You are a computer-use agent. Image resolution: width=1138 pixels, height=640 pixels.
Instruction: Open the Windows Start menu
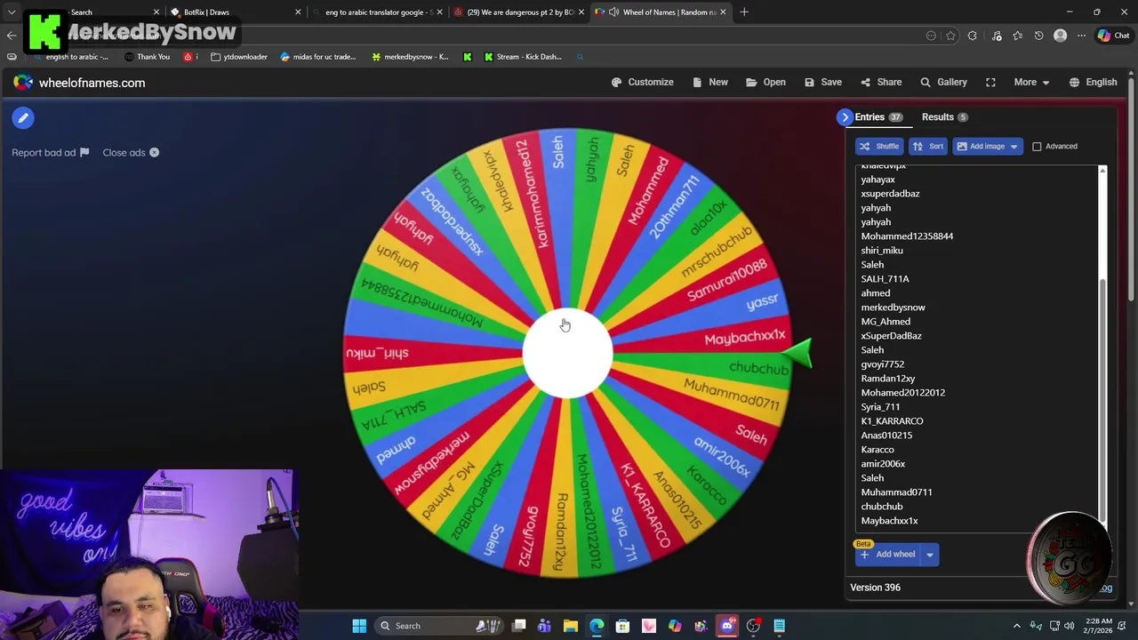359,626
